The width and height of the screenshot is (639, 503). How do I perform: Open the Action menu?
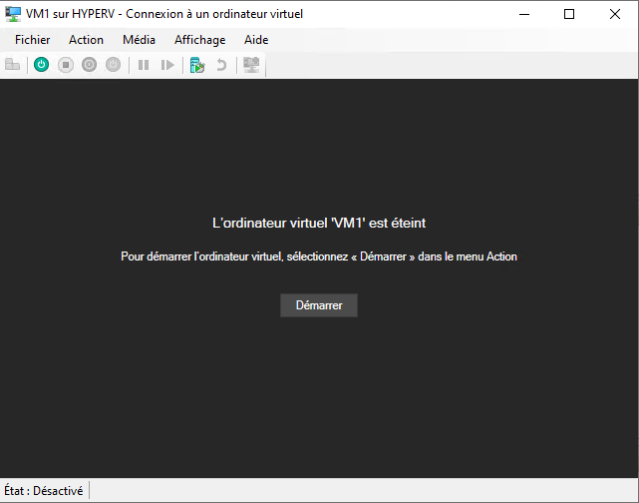[x=86, y=40]
